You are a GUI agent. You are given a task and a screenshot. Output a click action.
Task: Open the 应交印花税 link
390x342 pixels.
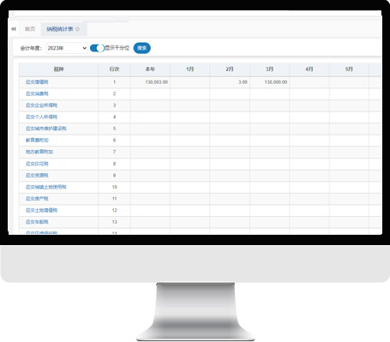tap(37, 164)
